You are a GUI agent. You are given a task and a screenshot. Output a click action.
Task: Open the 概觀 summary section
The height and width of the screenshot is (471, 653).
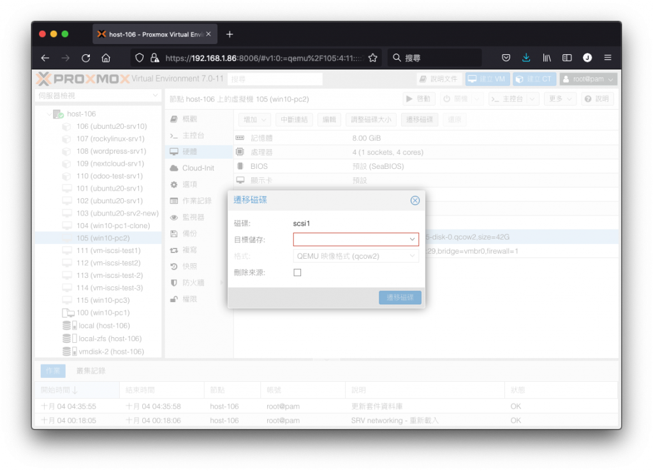pos(199,119)
